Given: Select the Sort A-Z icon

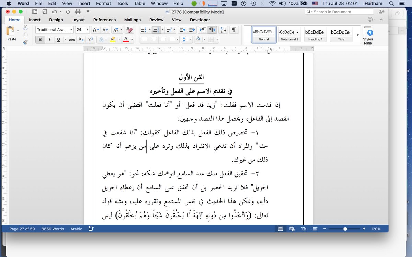Looking at the screenshot, I should [223, 30].
